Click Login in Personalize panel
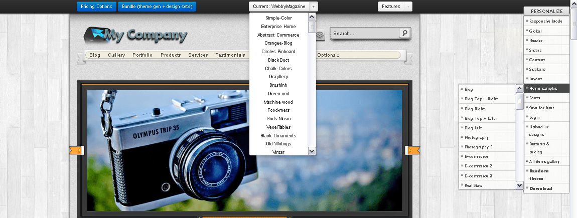Viewport: 577px width, 218px height. pos(547,117)
